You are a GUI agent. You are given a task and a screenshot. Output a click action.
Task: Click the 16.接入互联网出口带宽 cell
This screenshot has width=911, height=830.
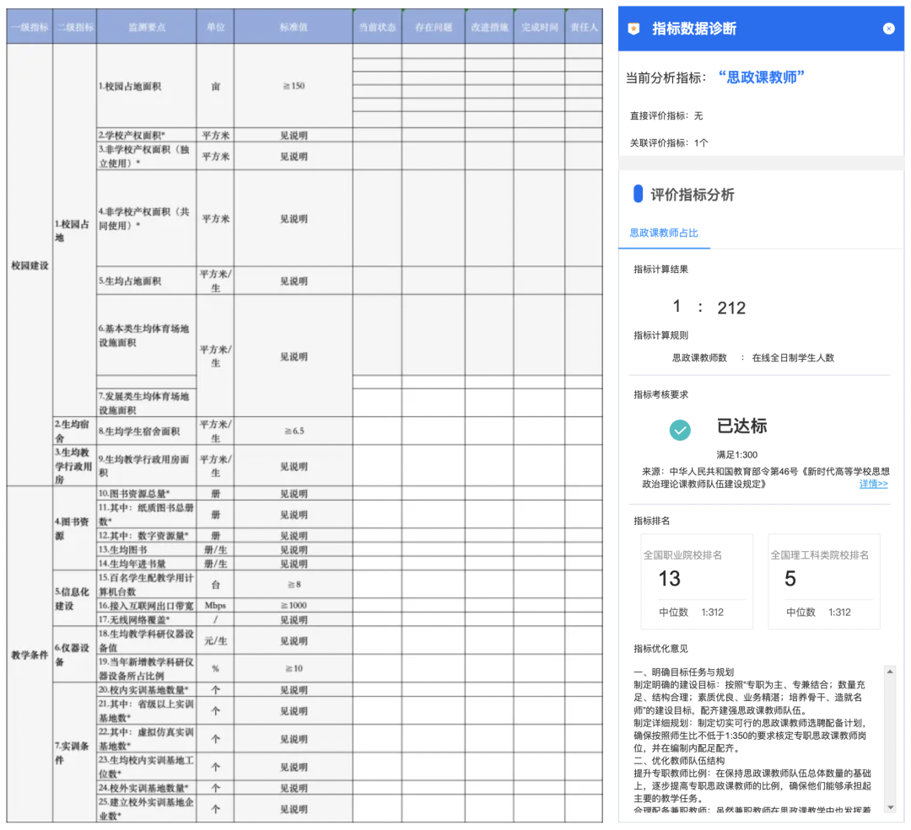(146, 606)
